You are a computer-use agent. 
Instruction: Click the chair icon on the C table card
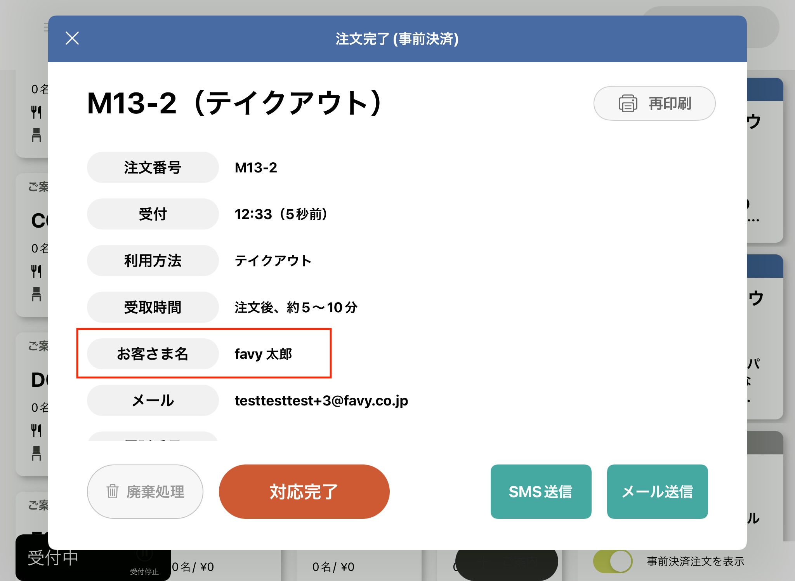(36, 294)
